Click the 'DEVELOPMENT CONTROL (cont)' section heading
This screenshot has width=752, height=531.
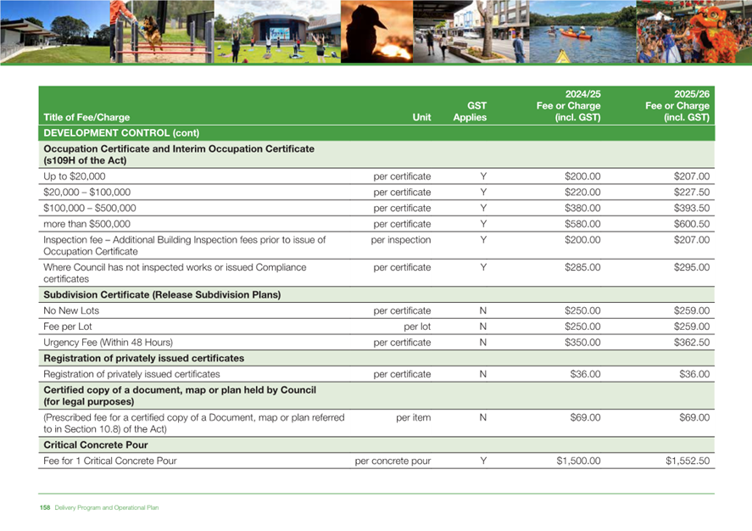click(108, 134)
